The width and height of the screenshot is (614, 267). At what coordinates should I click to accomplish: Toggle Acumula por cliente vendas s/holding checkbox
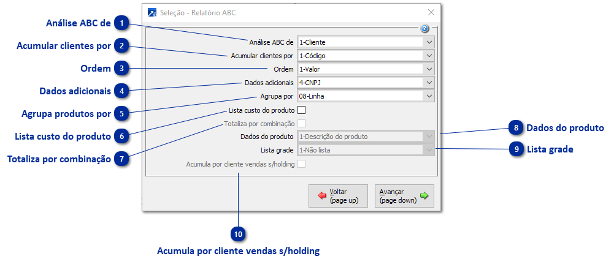(x=302, y=164)
